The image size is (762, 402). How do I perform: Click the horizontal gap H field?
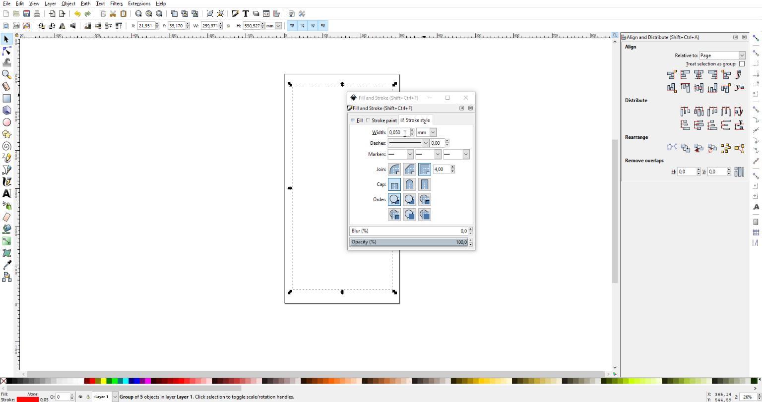pos(687,172)
